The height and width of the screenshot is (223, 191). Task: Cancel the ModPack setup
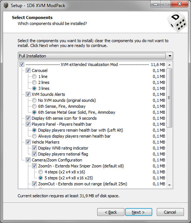170,212
